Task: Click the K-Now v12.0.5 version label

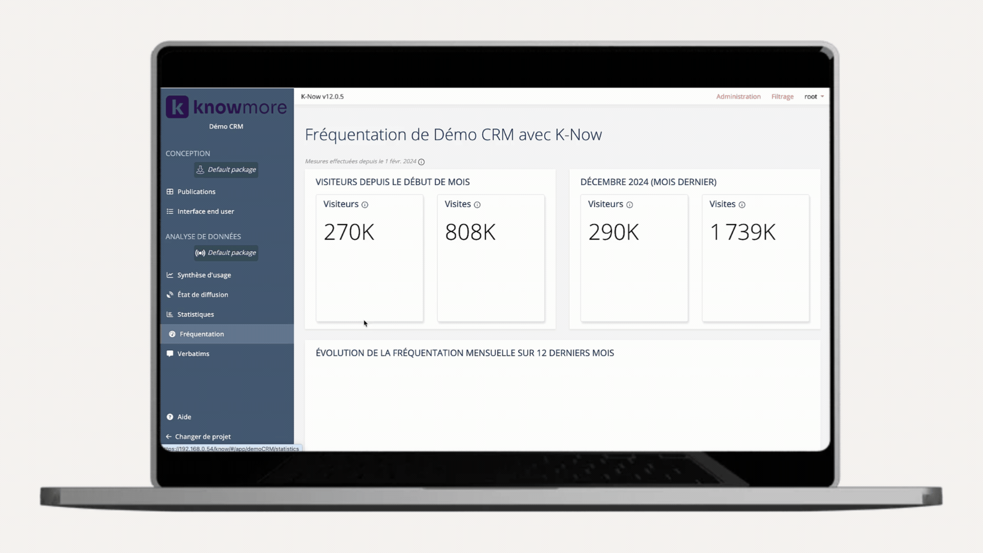Action: [322, 97]
